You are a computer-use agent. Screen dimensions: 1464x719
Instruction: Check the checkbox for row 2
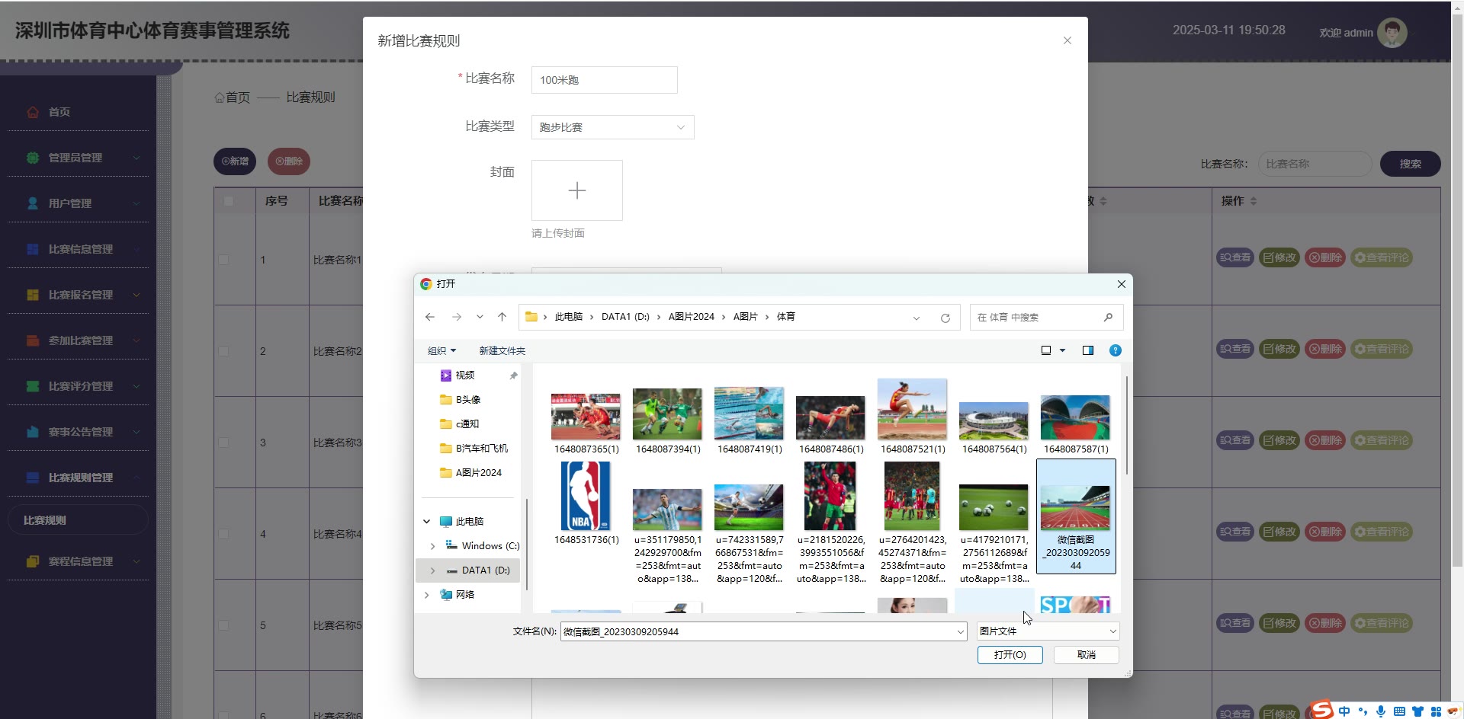[x=223, y=351]
